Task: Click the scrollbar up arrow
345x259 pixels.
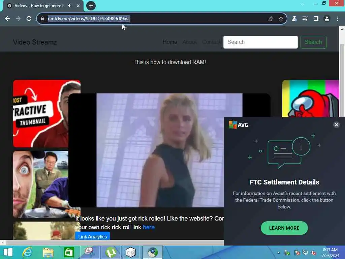Action: pos(342,29)
